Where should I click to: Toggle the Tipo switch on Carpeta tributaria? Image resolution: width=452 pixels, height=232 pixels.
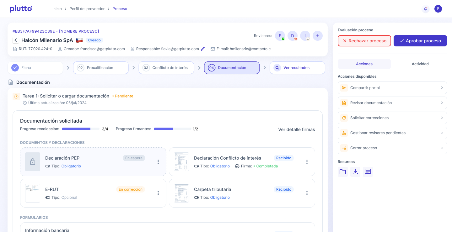196,198
